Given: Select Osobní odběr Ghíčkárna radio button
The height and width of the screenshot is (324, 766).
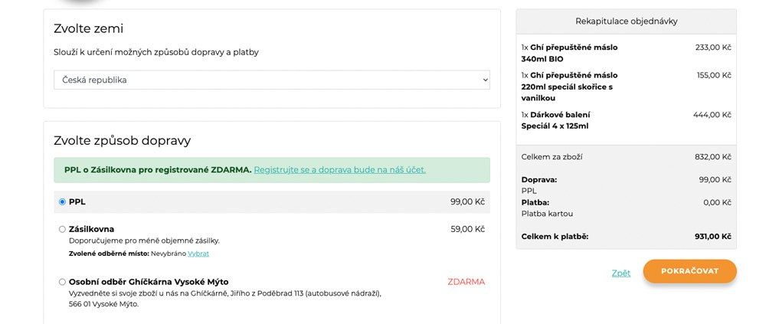Looking at the screenshot, I should click(62, 282).
